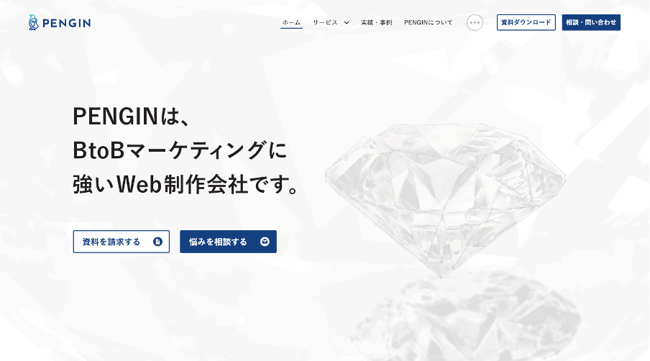Expand the chevron next to サービス
This screenshot has width=650, height=361.
coord(347,23)
